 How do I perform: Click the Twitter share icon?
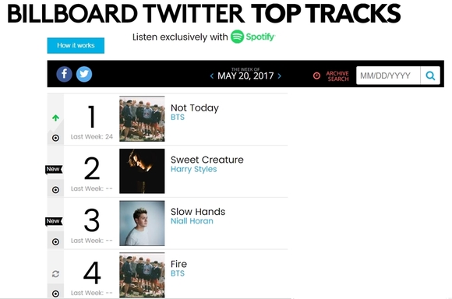(84, 74)
